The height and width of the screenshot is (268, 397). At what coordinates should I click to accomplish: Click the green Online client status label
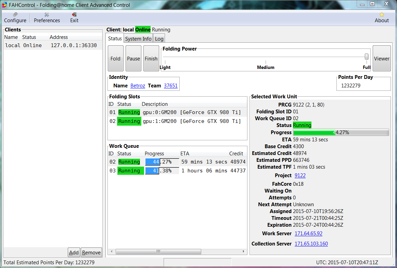click(143, 30)
